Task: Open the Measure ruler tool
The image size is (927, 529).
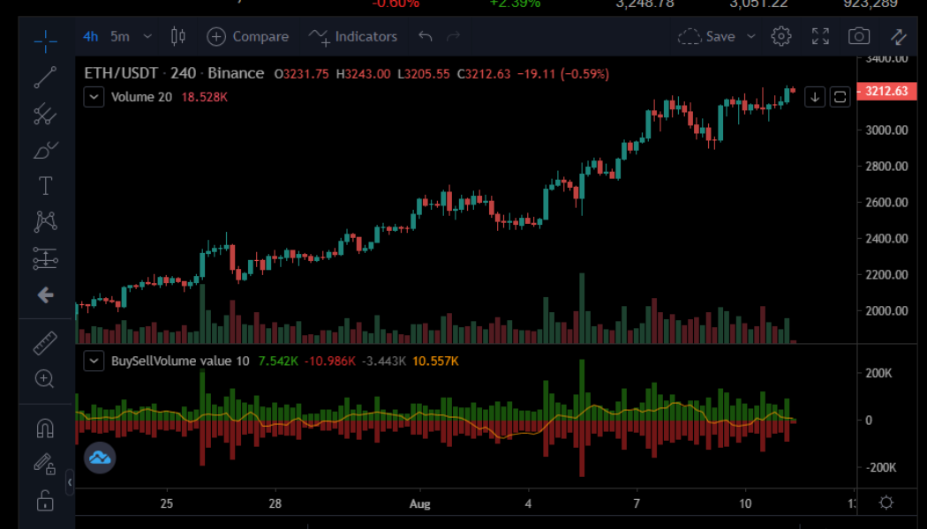Action: (44, 343)
